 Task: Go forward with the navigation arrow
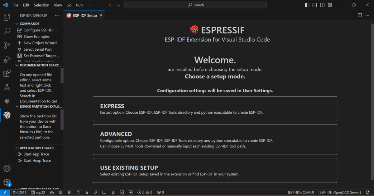(x=118, y=5)
